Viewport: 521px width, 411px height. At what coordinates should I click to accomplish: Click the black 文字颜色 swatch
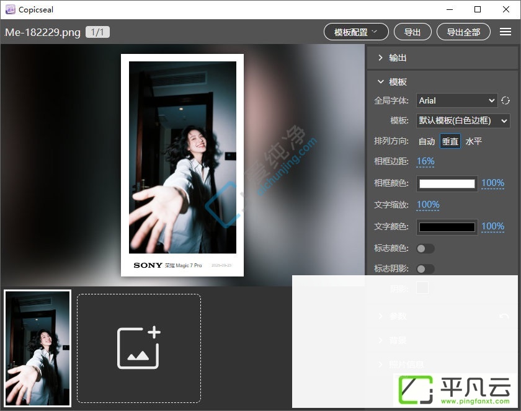click(447, 227)
